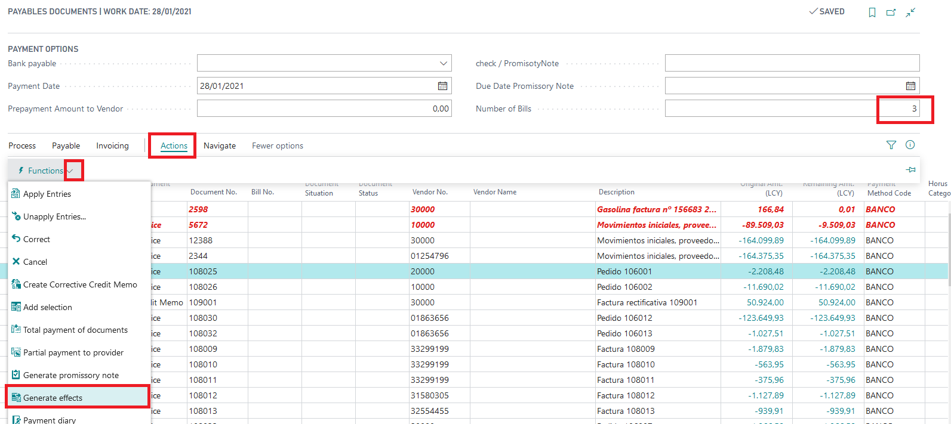Click the information circle icon
The width and height of the screenshot is (951, 424).
910,144
